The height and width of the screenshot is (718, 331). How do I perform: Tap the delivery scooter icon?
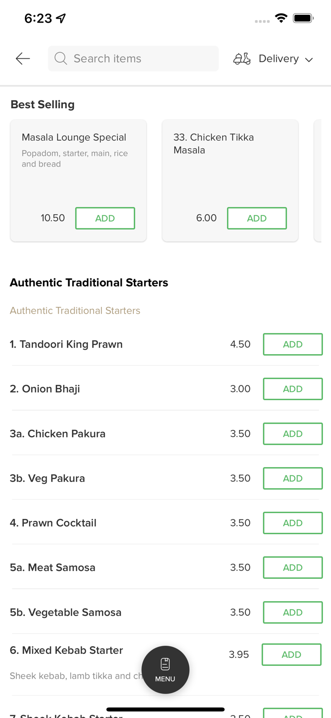[x=242, y=58]
